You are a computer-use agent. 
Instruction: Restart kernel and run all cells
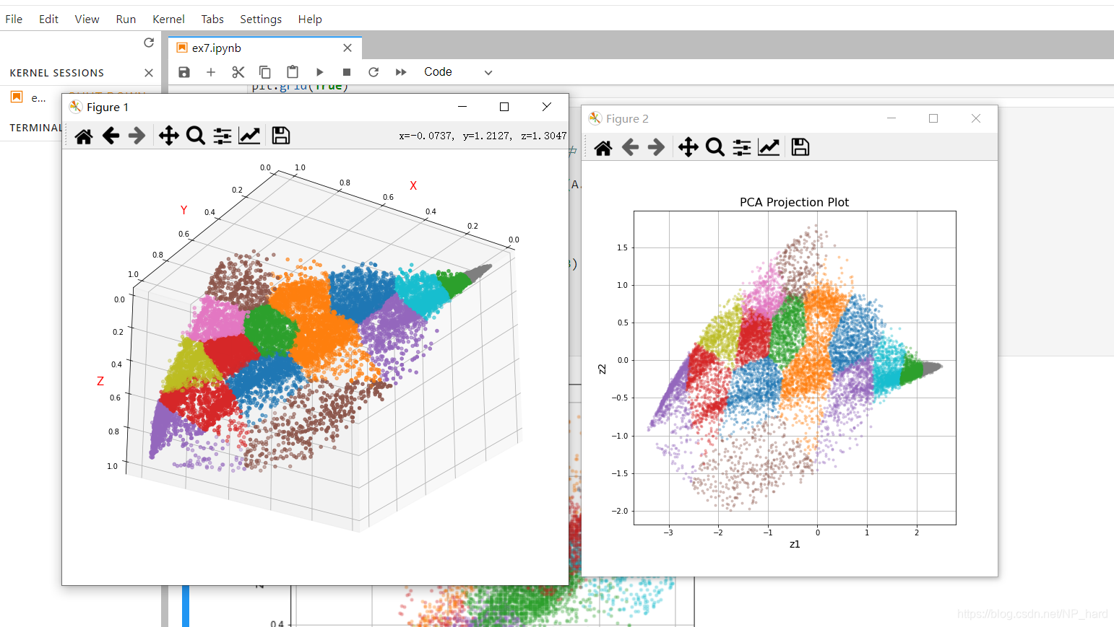click(401, 72)
